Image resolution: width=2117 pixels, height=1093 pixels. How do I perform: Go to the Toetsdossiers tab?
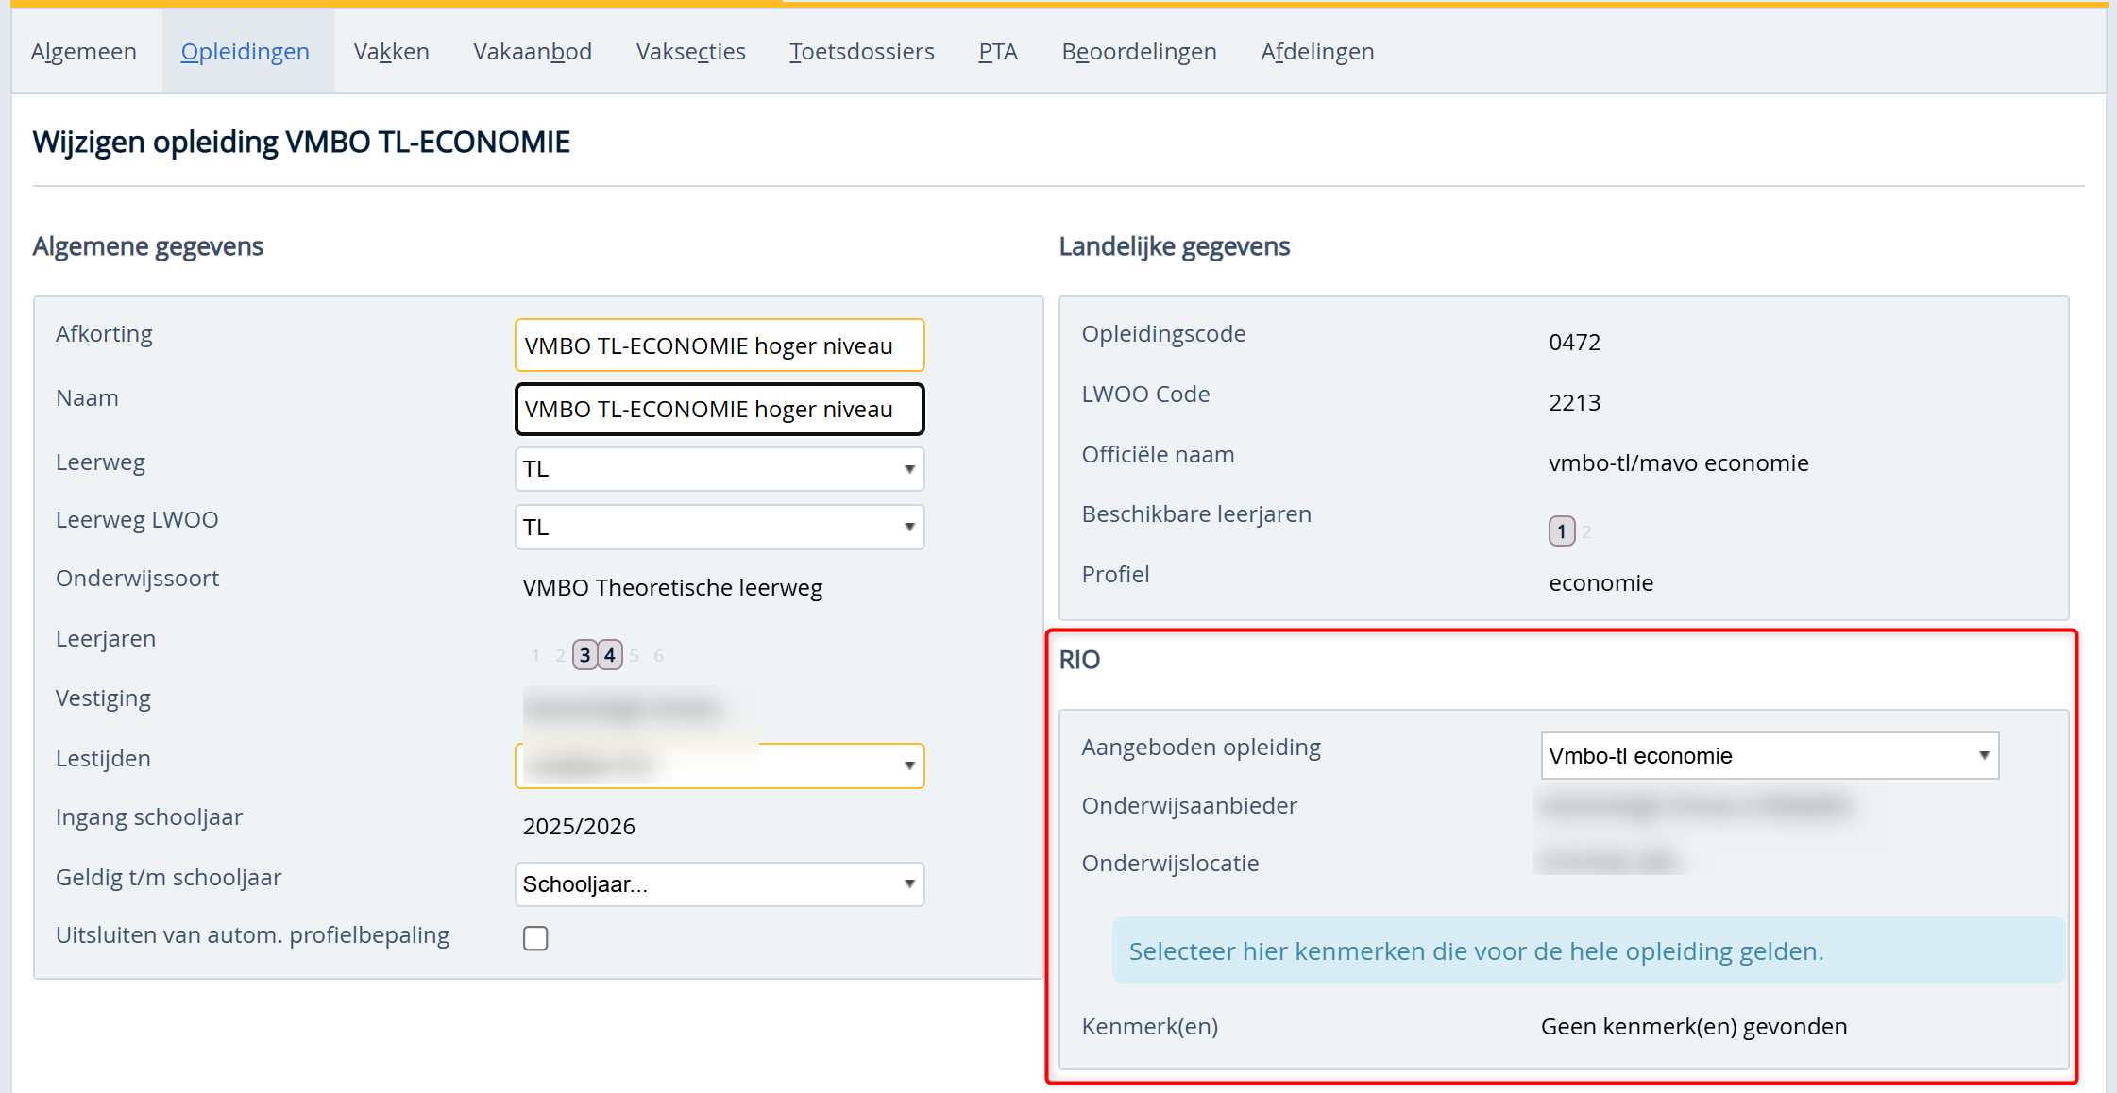coord(861,52)
